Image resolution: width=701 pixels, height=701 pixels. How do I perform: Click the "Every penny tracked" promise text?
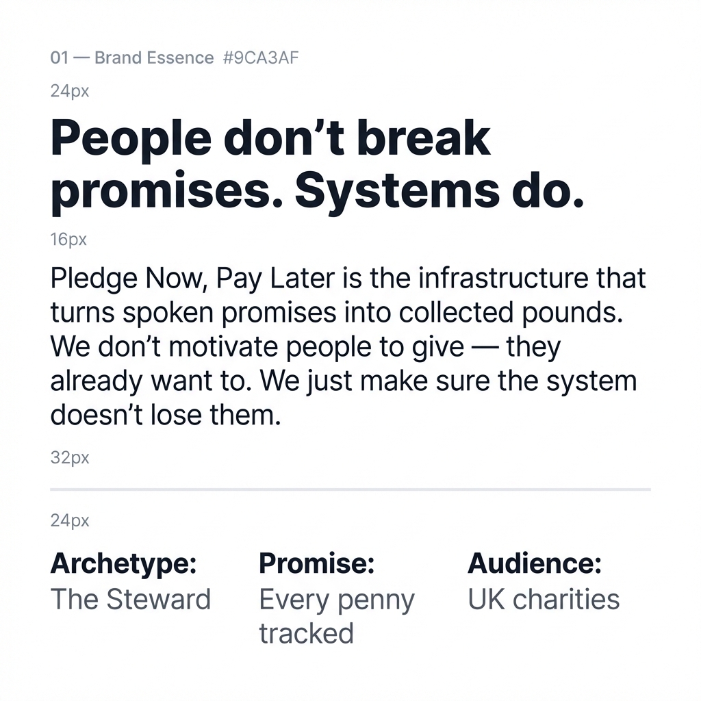(x=336, y=616)
